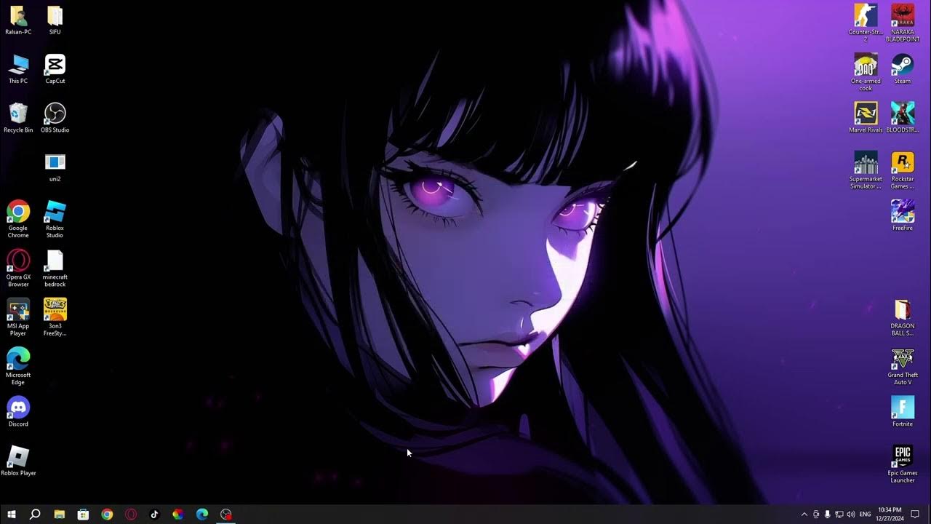Image resolution: width=931 pixels, height=524 pixels.
Task: Open taskbar search
Action: 35,514
